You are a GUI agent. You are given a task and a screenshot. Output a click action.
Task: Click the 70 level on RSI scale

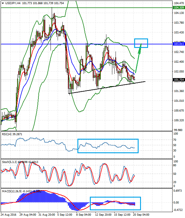click(175, 139)
